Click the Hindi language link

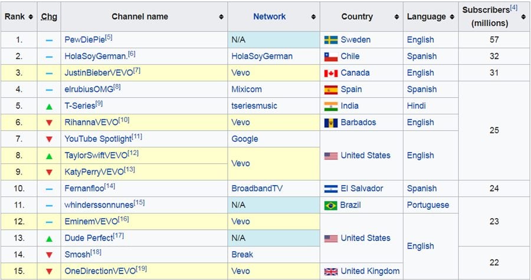(x=416, y=106)
